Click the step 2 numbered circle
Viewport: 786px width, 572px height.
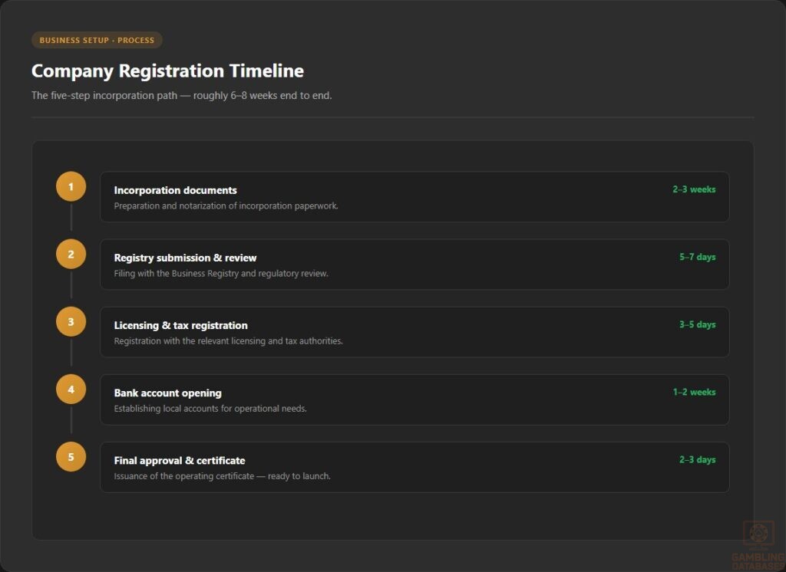[71, 254]
